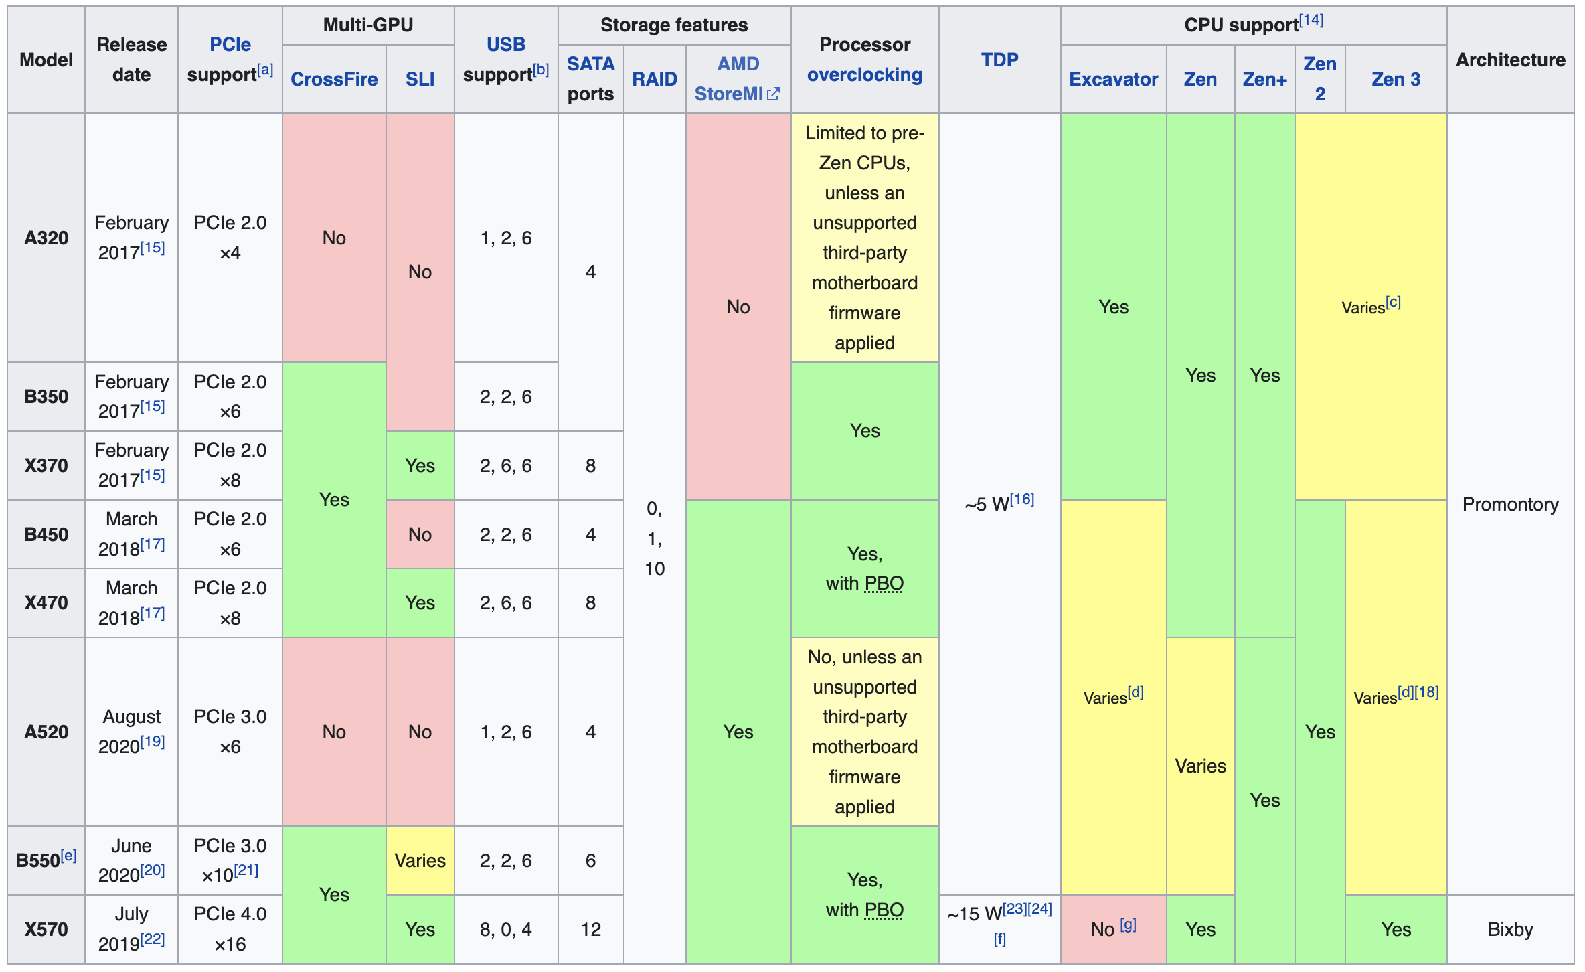Click the external link icon beside StoreMI
Screen dimensions: 1585x972
point(774,94)
